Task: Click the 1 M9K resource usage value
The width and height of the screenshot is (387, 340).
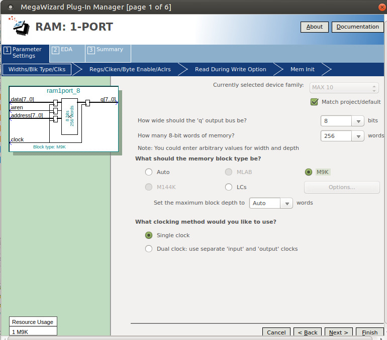Action: (33, 331)
